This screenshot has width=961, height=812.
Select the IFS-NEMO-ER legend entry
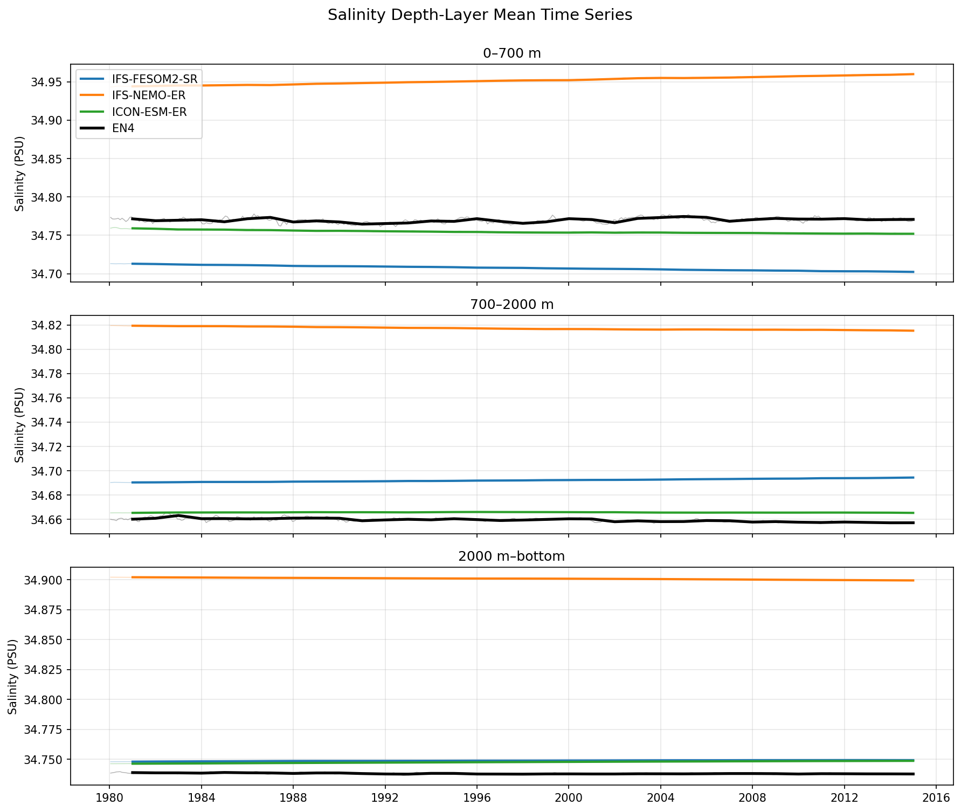(x=148, y=95)
